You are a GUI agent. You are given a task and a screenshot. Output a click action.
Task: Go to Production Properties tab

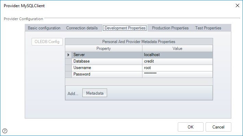coord(170,28)
